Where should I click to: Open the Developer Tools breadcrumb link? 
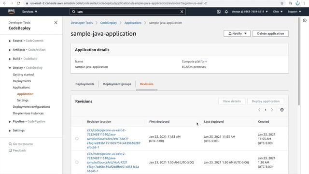tap(82, 23)
